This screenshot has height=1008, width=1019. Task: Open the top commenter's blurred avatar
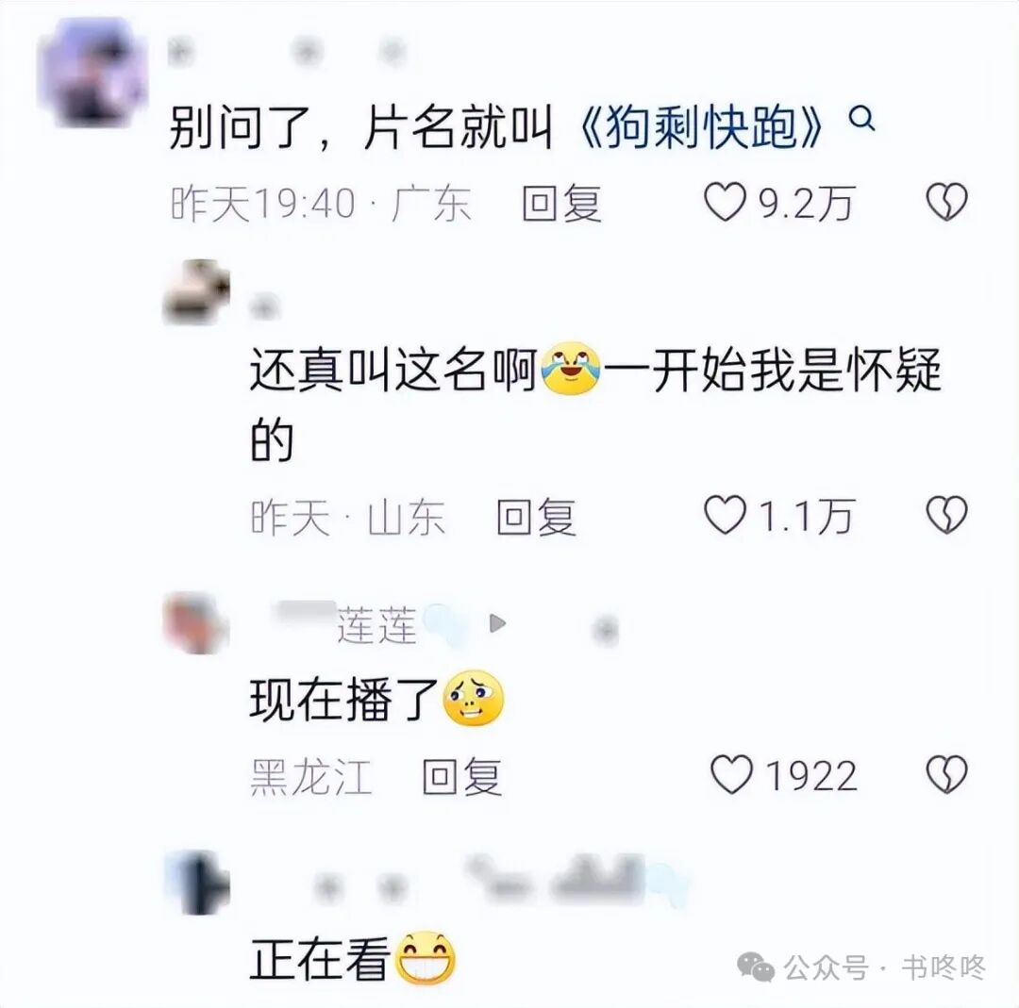(x=92, y=72)
